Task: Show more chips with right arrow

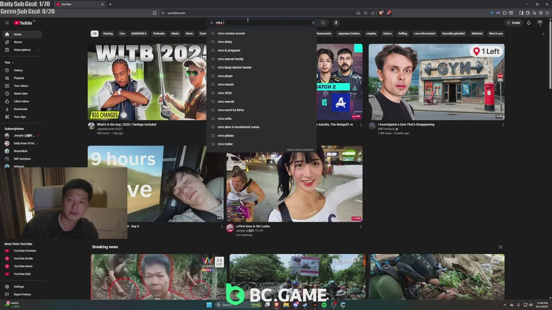Action: pyautogui.click(x=543, y=34)
